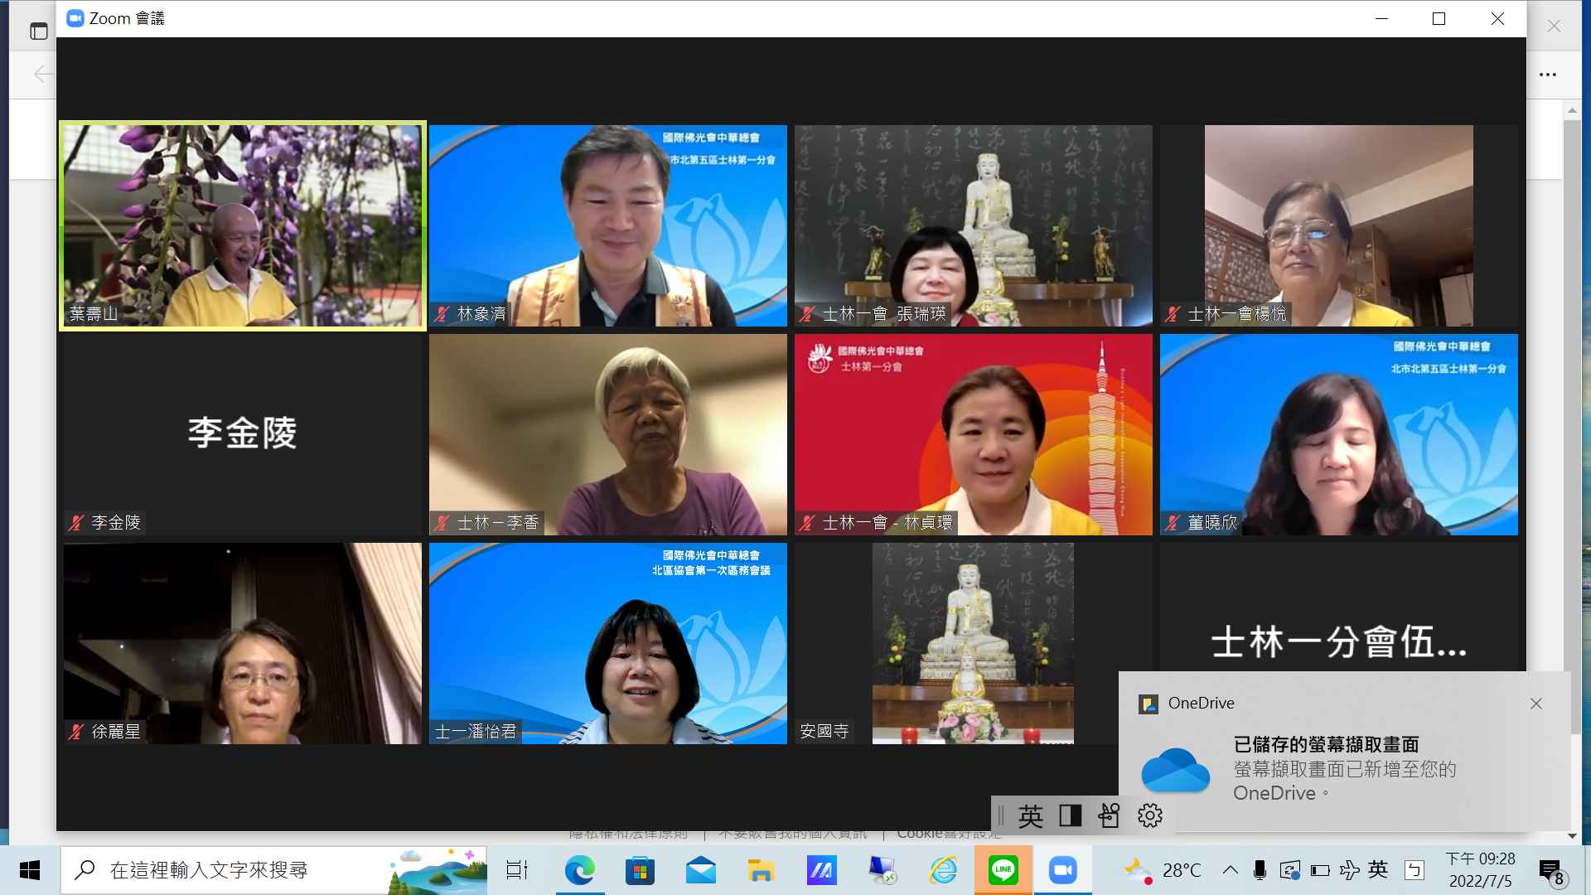The image size is (1591, 895).
Task: Dismiss the OneDrive notification
Action: coord(1536,704)
